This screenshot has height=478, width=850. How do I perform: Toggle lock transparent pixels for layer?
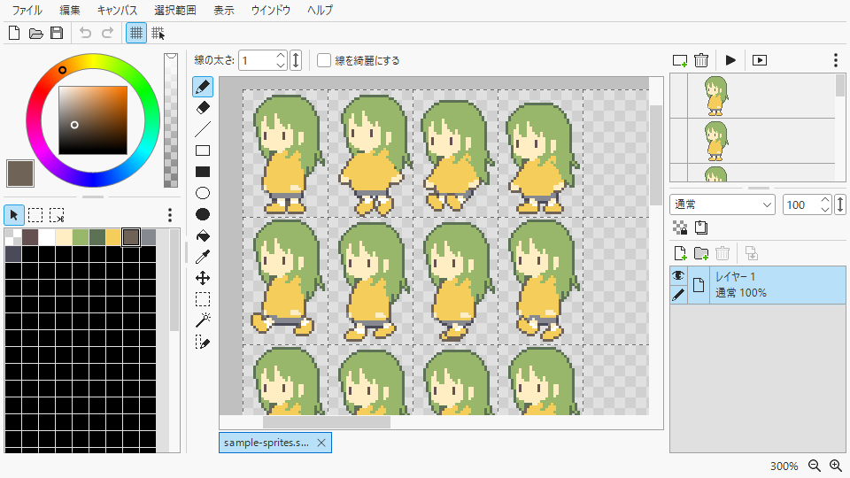click(x=680, y=227)
